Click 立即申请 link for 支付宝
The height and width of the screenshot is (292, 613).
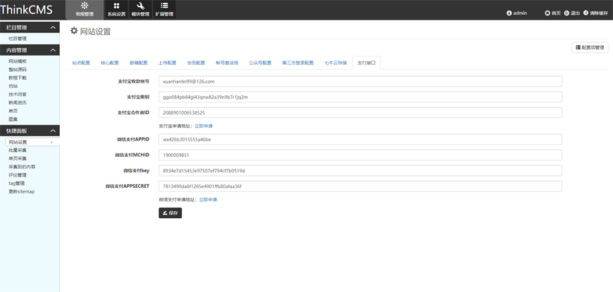click(x=204, y=126)
